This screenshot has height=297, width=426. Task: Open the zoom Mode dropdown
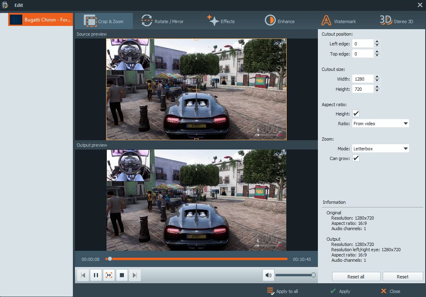(x=380, y=149)
